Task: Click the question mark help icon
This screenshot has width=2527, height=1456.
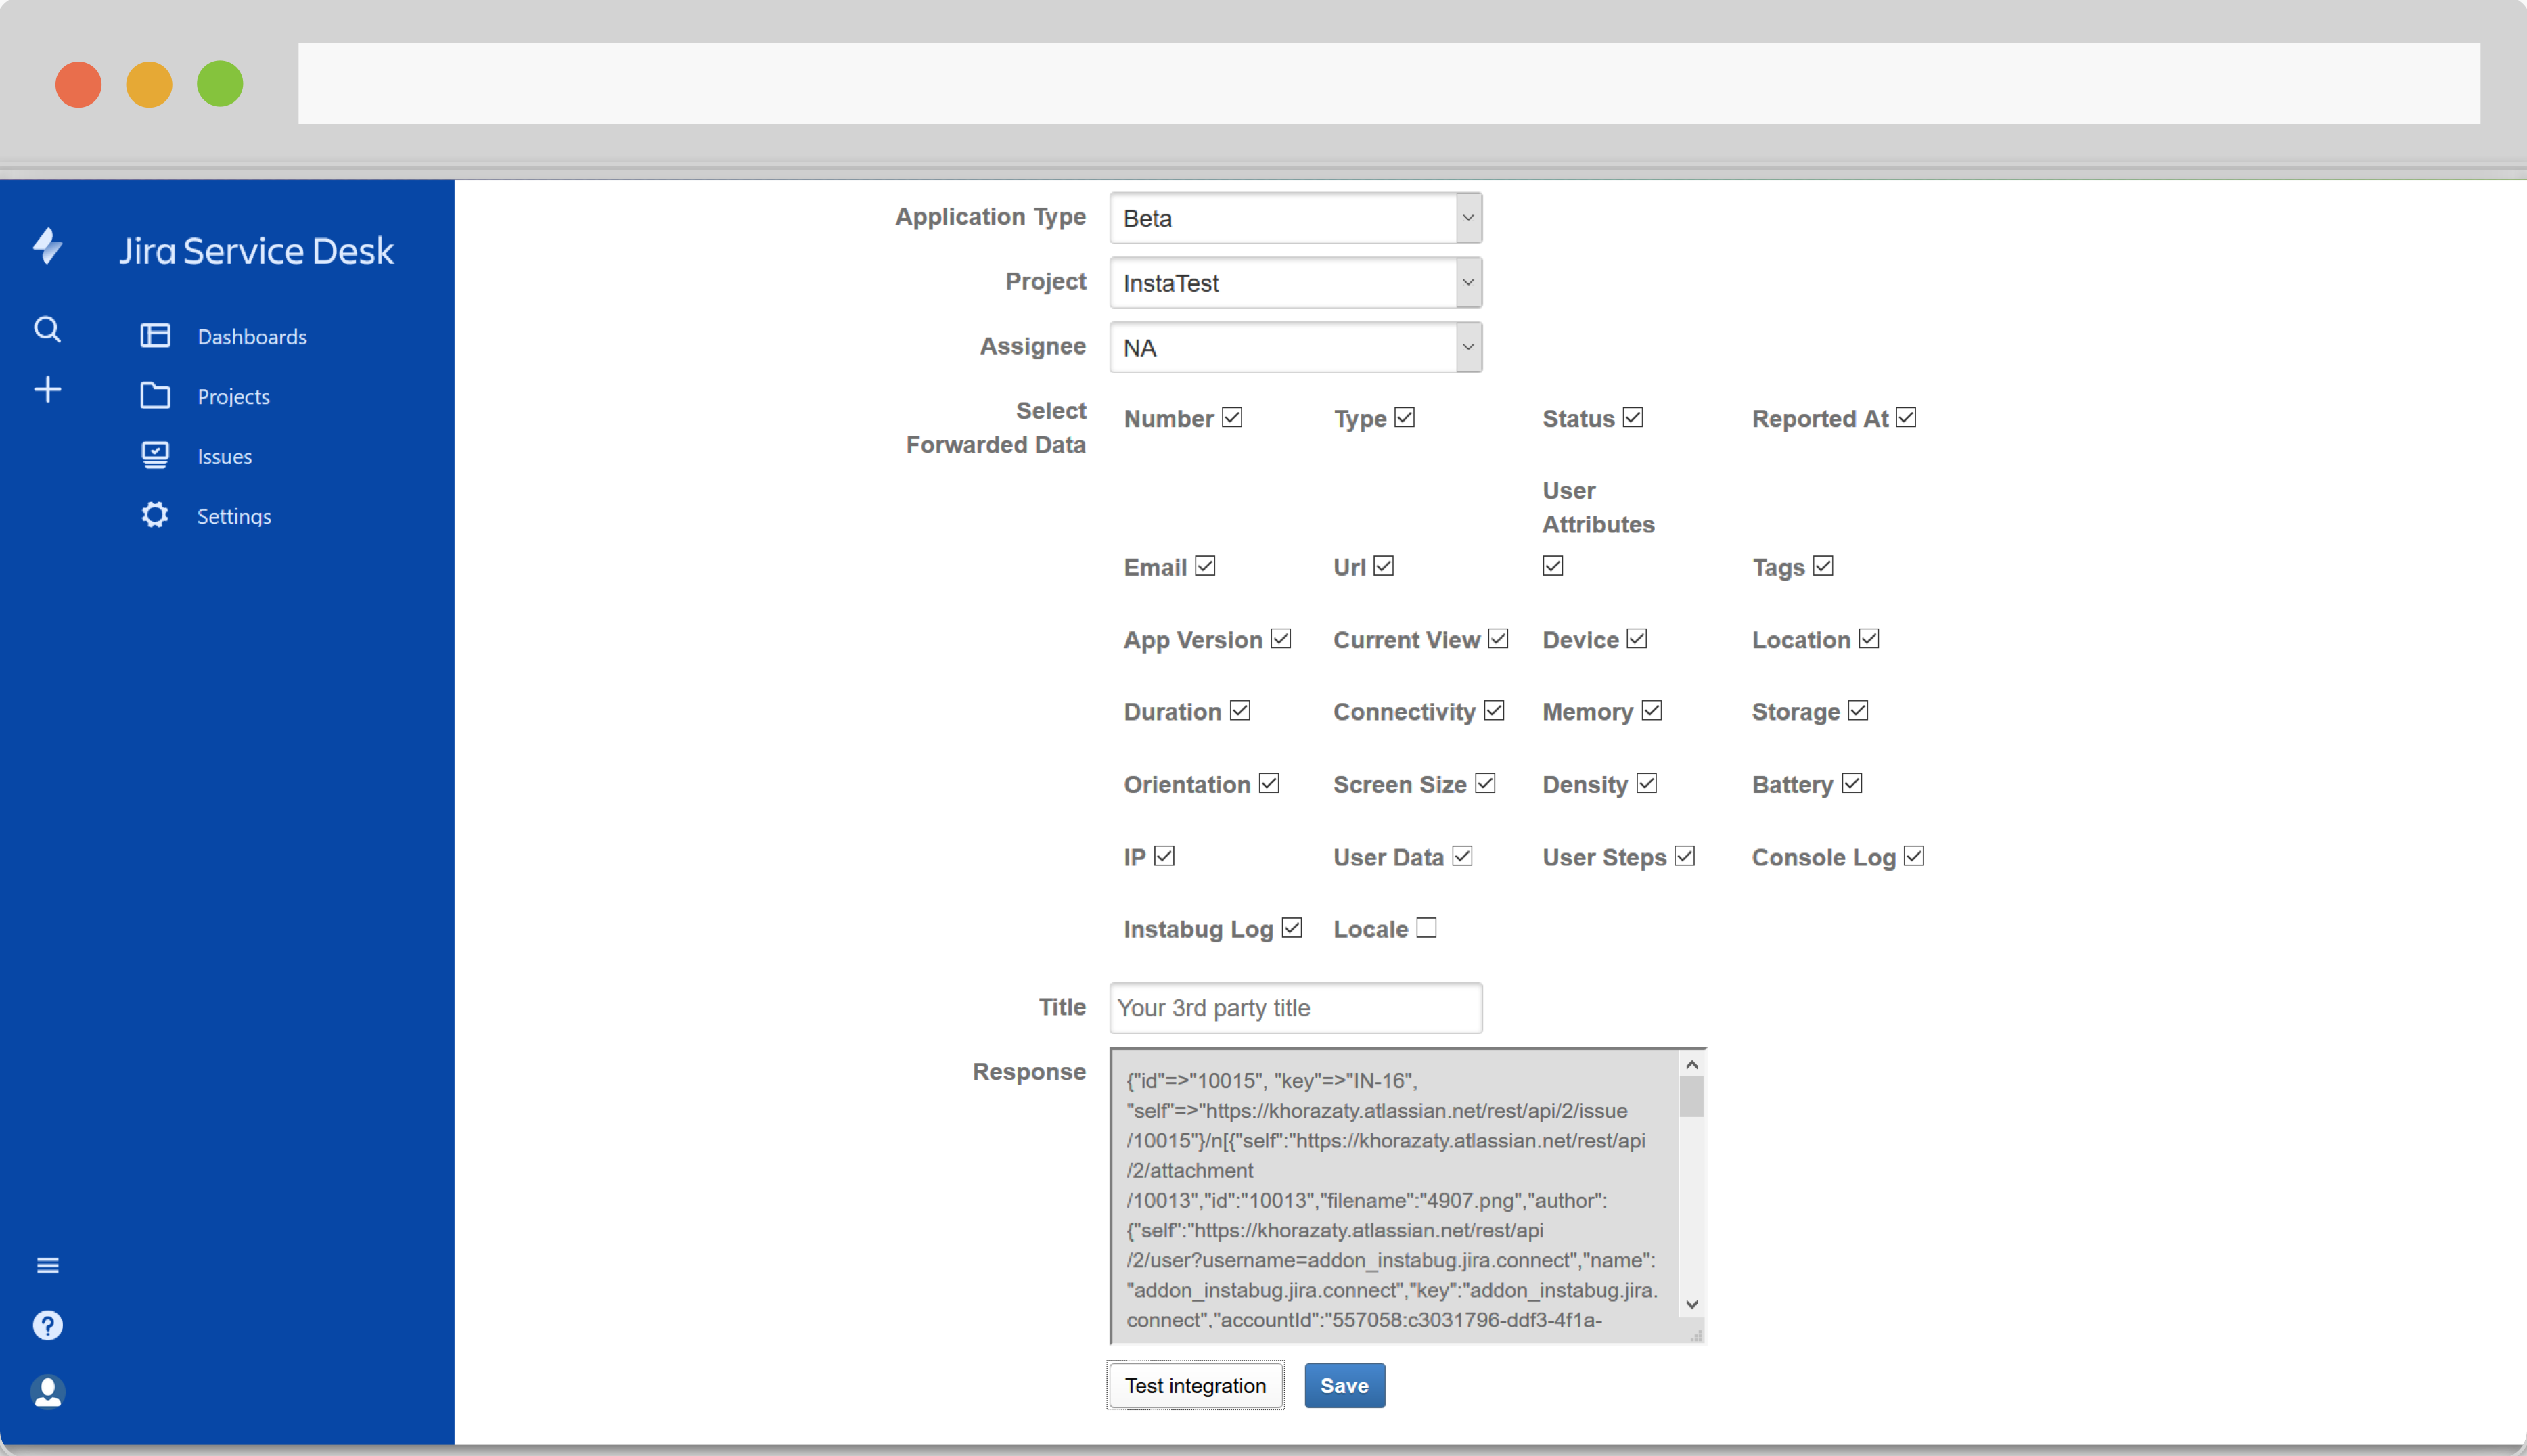Action: pos(47,1326)
